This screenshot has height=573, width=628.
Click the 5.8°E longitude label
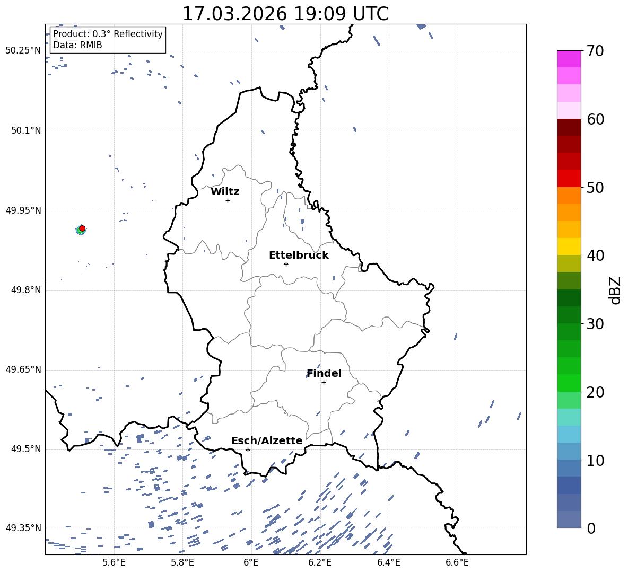182,562
